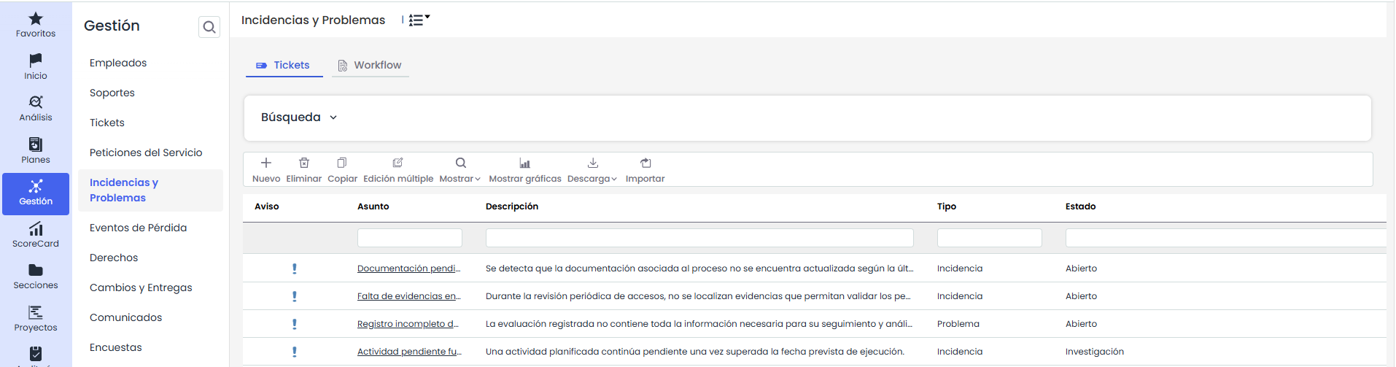Click the Importar toolbar icon
This screenshot has height=367, width=1396.
645,163
